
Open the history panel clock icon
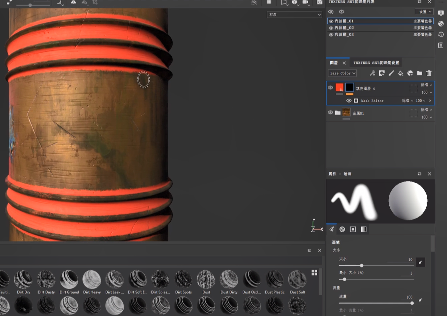click(x=441, y=35)
